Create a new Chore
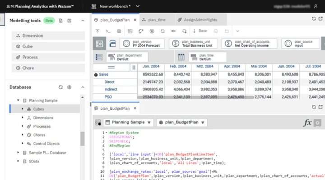Image resolution: width=325 pixels, height=180 pixels. [48, 68]
